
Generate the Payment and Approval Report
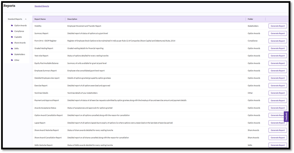[278, 100]
